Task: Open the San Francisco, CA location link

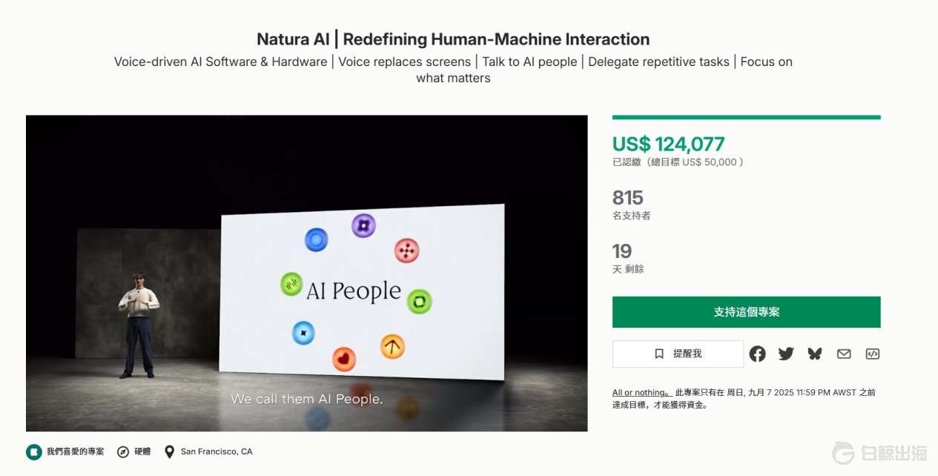Action: tap(216, 452)
